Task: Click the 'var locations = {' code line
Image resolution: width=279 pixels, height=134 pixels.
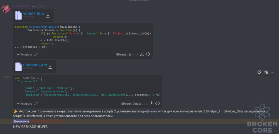Action: [28, 78]
